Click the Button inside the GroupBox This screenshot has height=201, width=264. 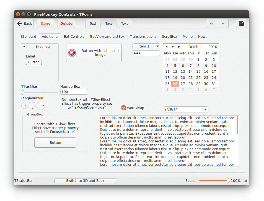point(55,142)
